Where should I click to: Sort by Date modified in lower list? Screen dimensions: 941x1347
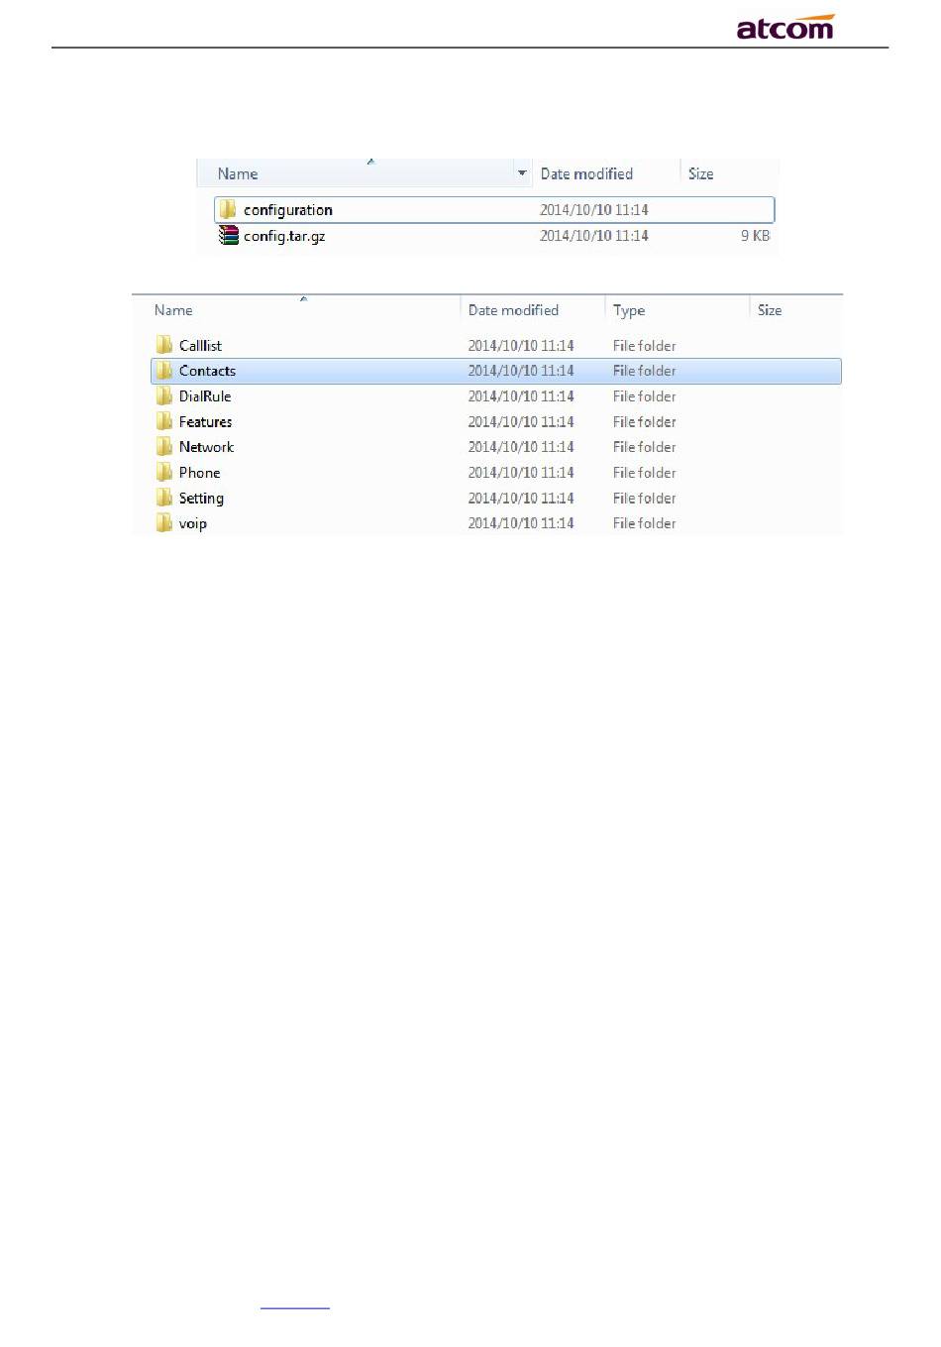513,310
